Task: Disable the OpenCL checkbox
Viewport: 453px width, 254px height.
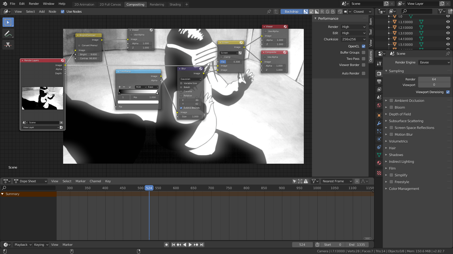Action: click(364, 46)
